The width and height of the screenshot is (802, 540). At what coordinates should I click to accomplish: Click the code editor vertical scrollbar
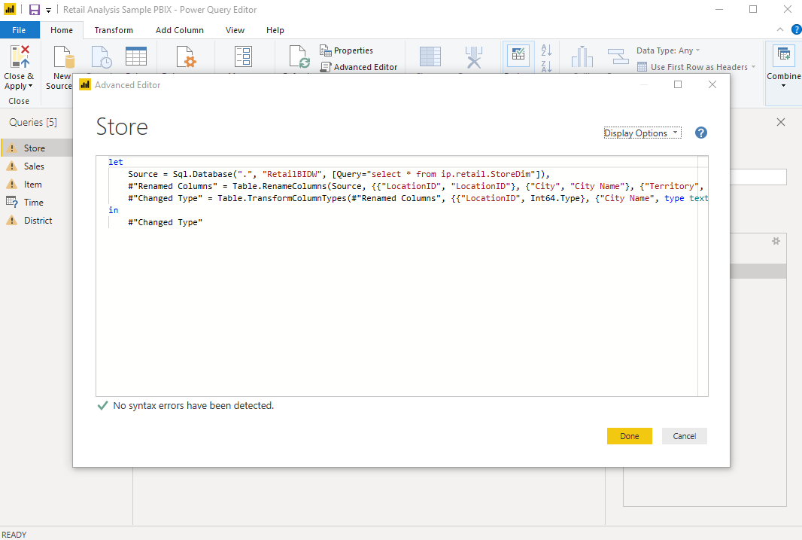pyautogui.click(x=703, y=276)
